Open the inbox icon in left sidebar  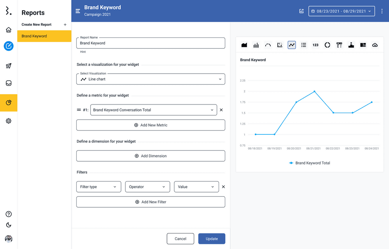pos(9,83)
